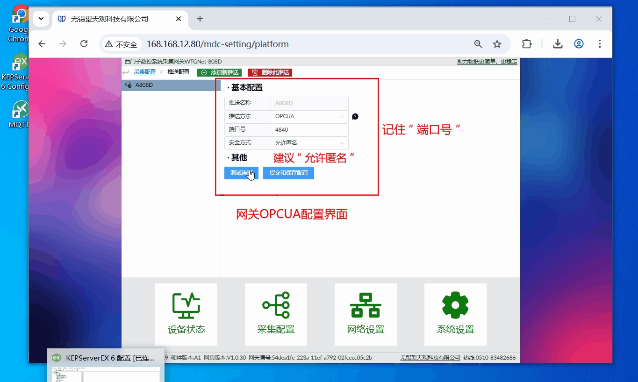The width and height of the screenshot is (638, 382).
Task: Click the 端口号 input field showing 4840
Action: tap(309, 130)
